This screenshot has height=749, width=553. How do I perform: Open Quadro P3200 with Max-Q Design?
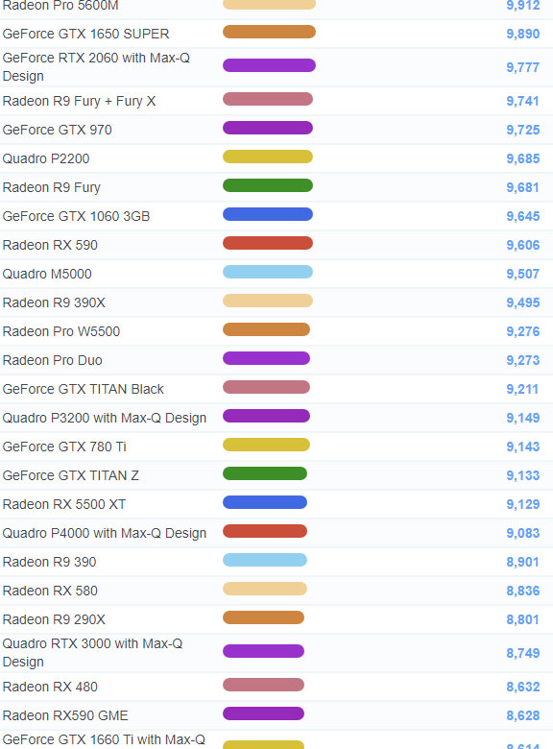click(x=105, y=418)
